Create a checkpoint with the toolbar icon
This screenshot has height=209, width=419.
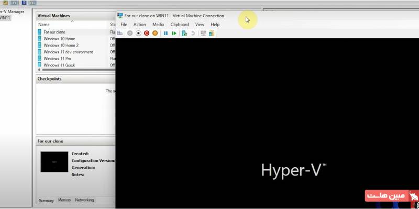pyautogui.click(x=184, y=33)
